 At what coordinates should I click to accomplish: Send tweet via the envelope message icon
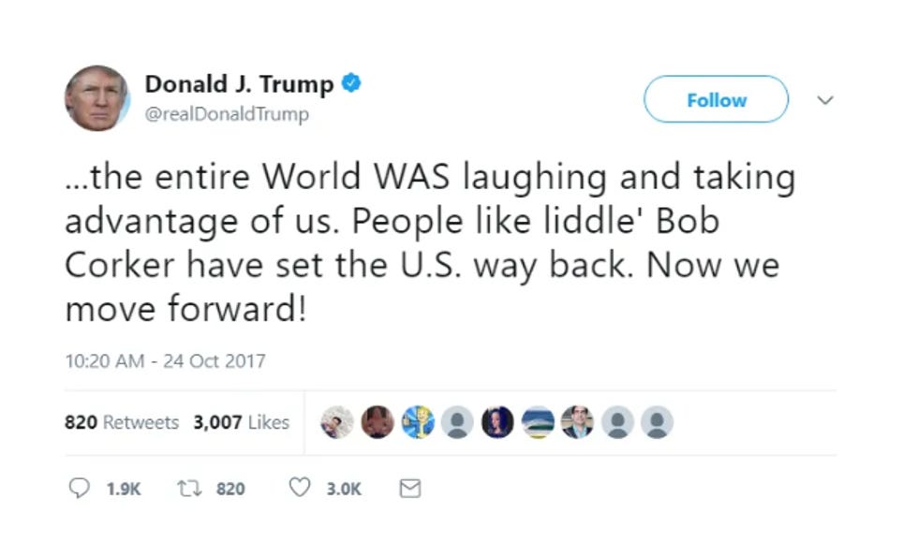pyautogui.click(x=410, y=488)
